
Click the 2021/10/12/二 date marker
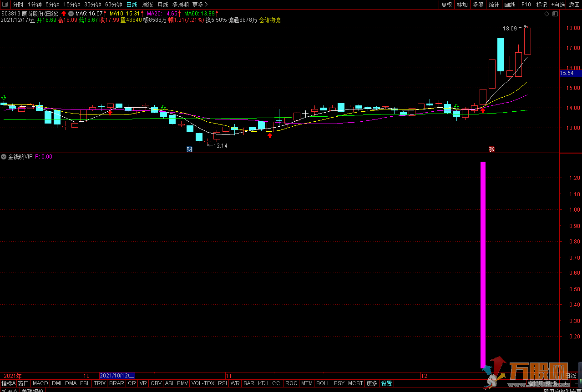117,376
